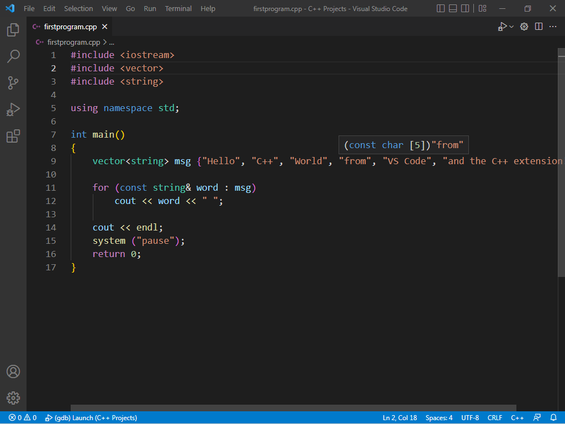Click the closing brace on line 17
This screenshot has height=424, width=565.
click(x=73, y=268)
